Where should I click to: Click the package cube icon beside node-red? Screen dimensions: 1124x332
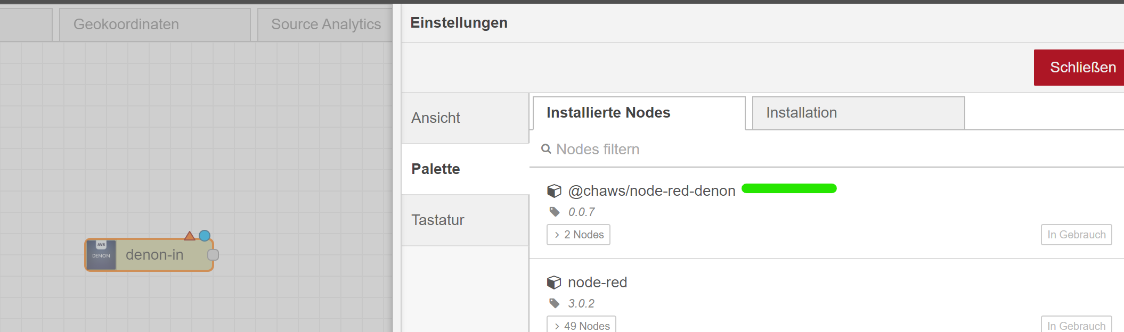point(554,282)
